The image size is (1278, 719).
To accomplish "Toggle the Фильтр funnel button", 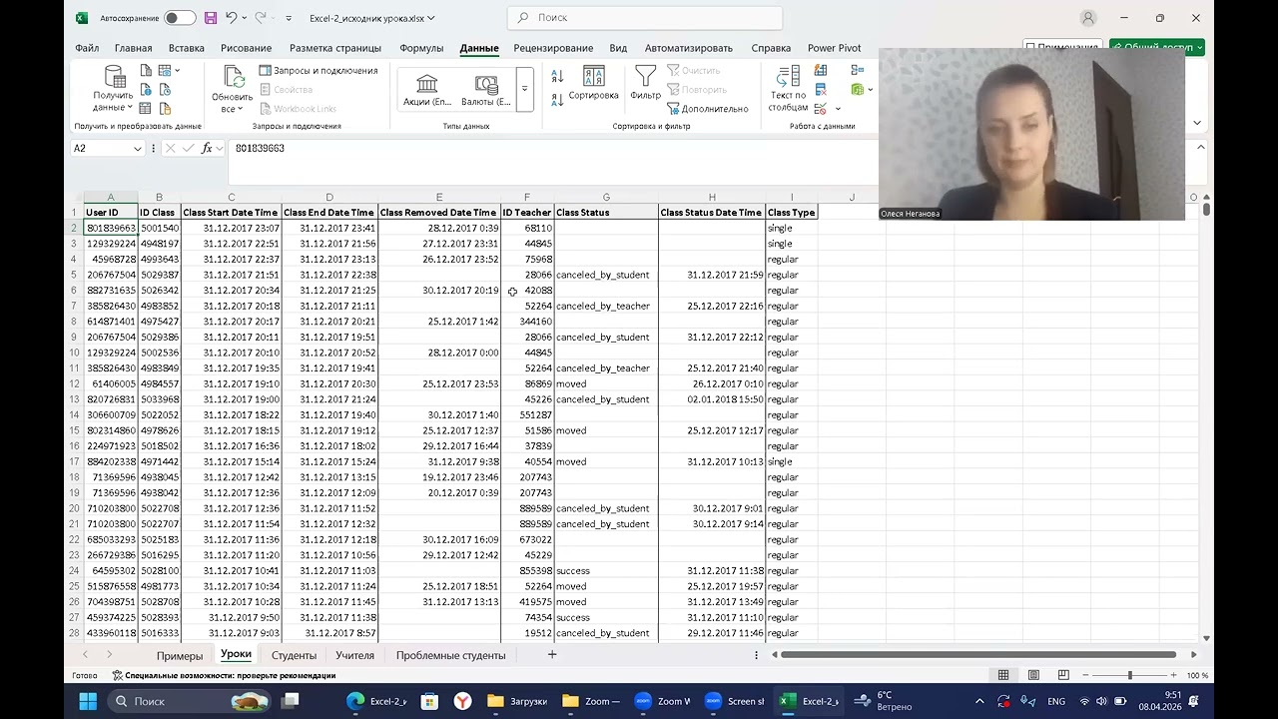I will tap(645, 84).
